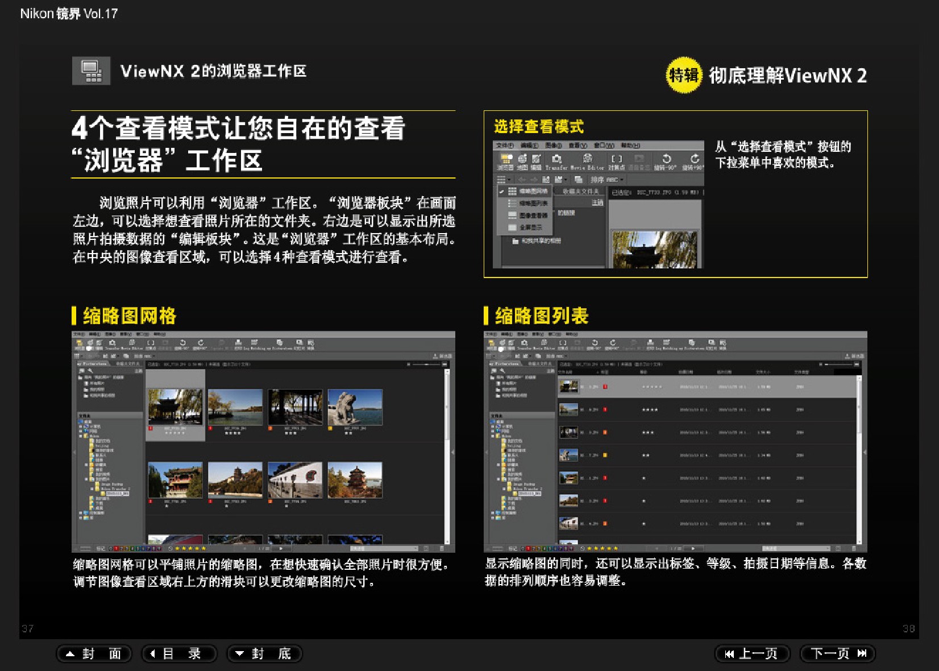939x671 pixels.
Task: Click star rating filter in grid screenshot bottom bar
Action: point(191,549)
